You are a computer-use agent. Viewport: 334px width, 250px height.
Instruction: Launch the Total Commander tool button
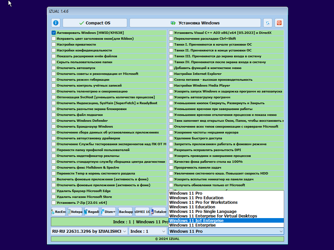(159, 212)
